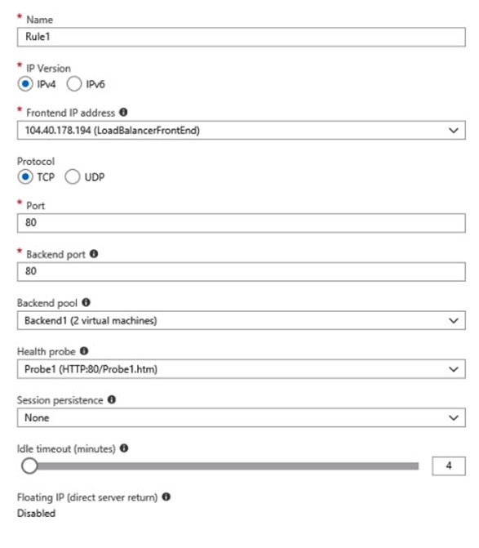Focus the Backend port input field
479x548 pixels.
pyautogui.click(x=242, y=272)
